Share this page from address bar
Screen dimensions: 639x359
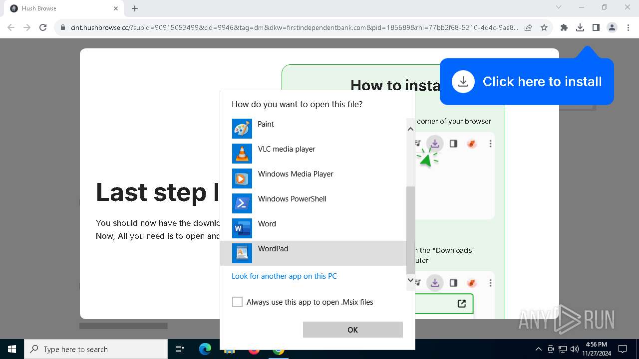click(528, 28)
